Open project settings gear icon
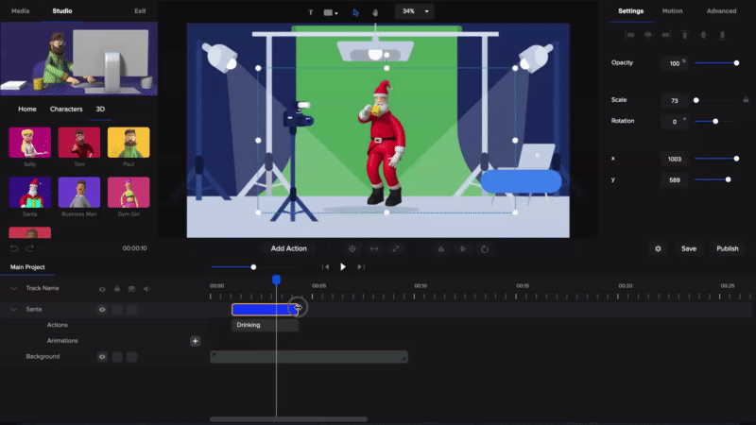The width and height of the screenshot is (756, 425). click(658, 248)
